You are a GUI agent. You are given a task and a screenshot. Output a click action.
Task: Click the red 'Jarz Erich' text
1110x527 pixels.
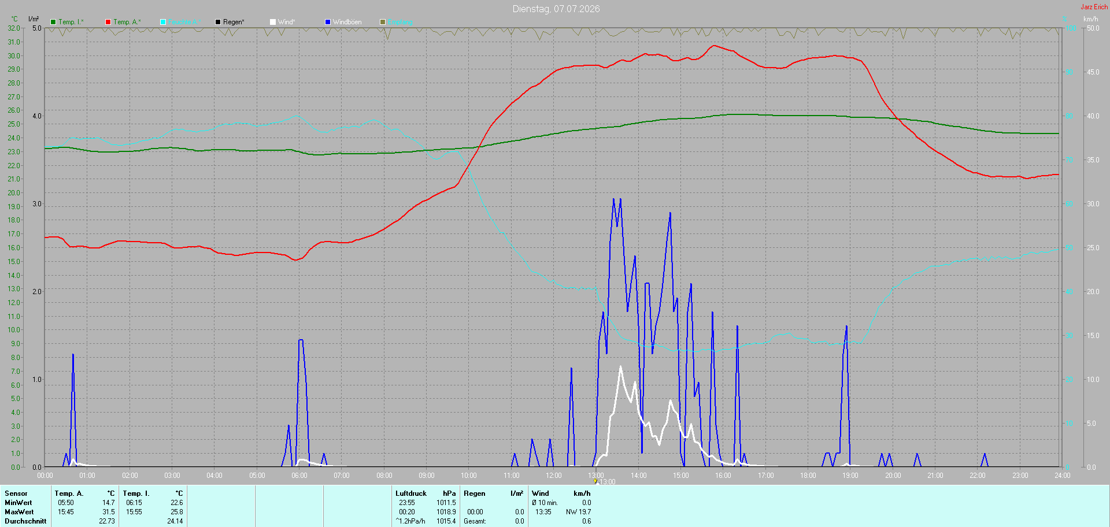click(1094, 7)
